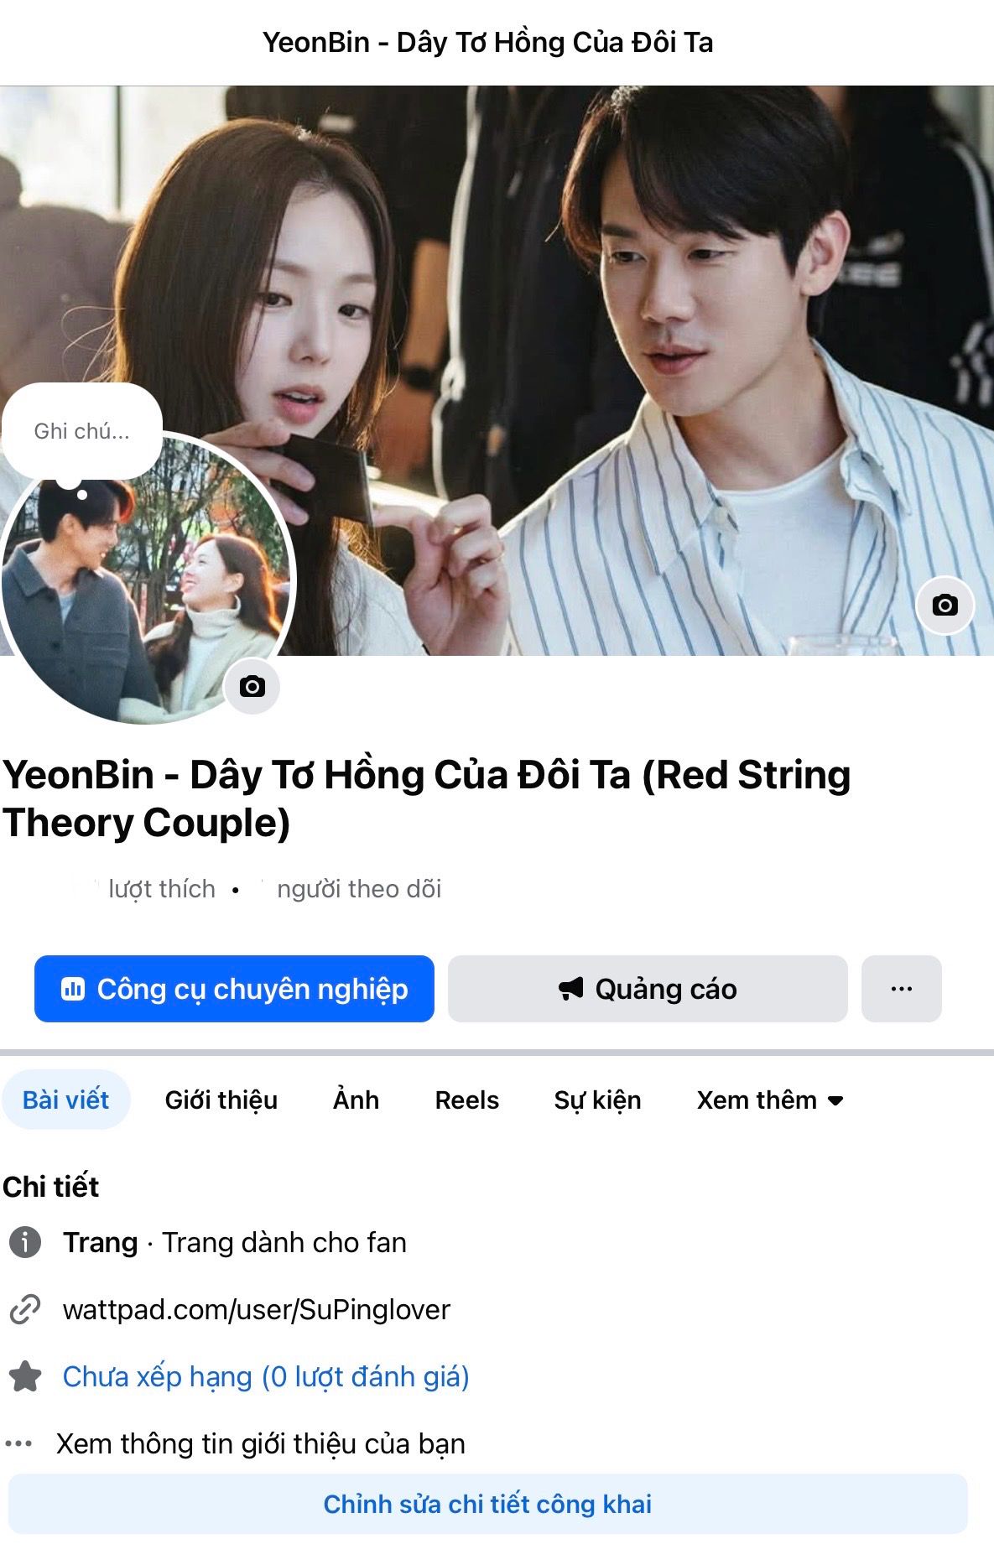Open the Ảnh tab
The image size is (994, 1565).
point(356,1100)
